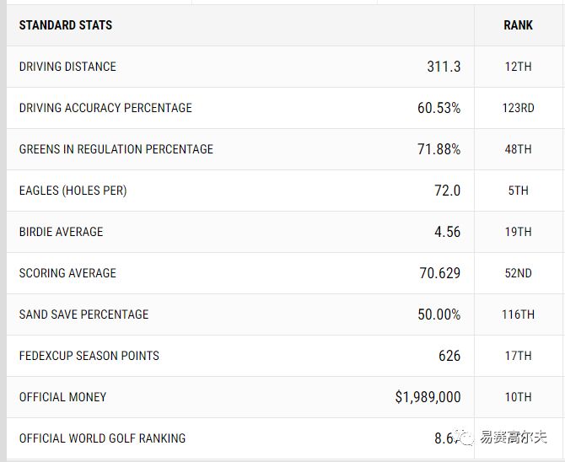Click the WeChat watermark logo icon

point(465,437)
